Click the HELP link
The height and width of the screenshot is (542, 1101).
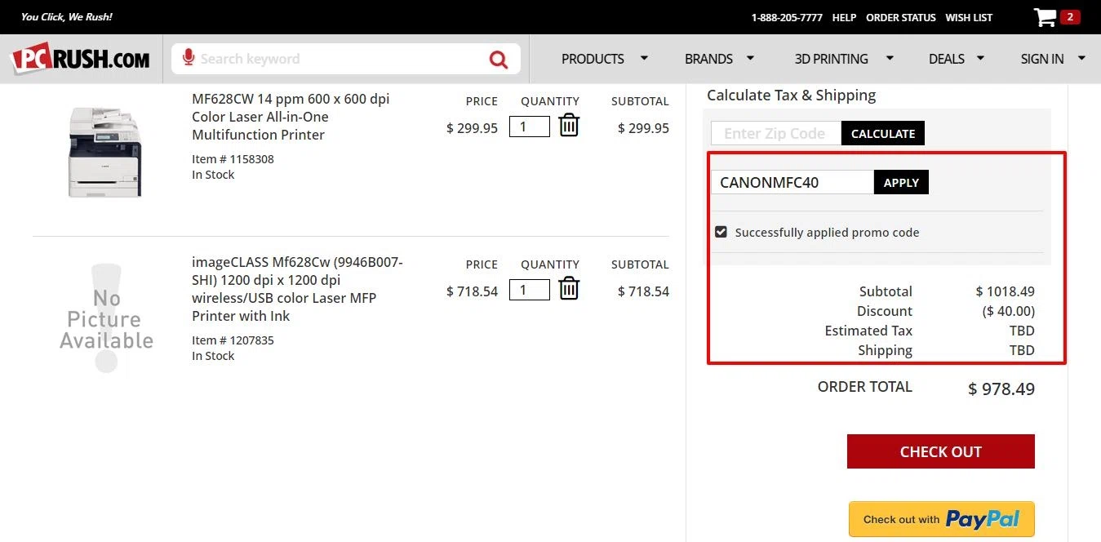pyautogui.click(x=844, y=17)
